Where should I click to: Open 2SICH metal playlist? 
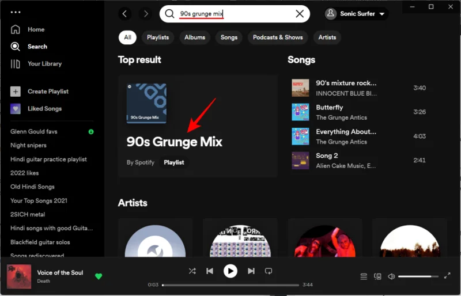pyautogui.click(x=28, y=215)
